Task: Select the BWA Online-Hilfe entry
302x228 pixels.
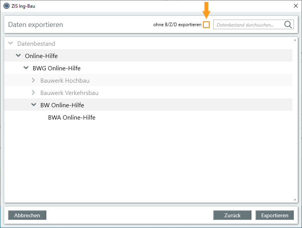Action: [71, 118]
